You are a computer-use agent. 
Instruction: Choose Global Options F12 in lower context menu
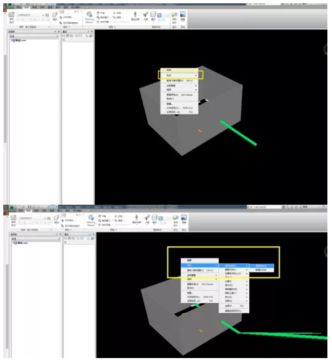(x=200, y=301)
